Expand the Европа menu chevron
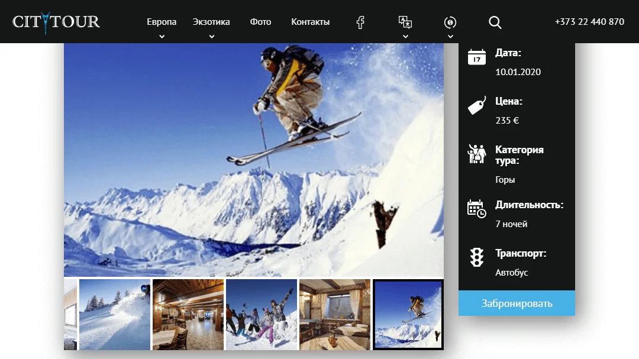 tap(162, 36)
